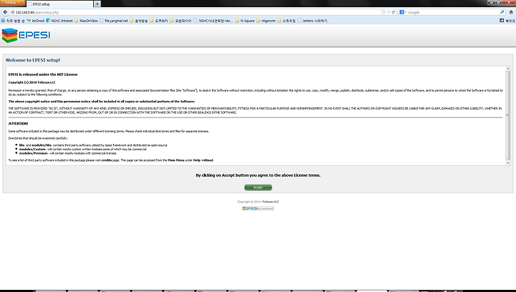
Task: Open the file.yangmal.net bookmark
Action: coord(113,21)
